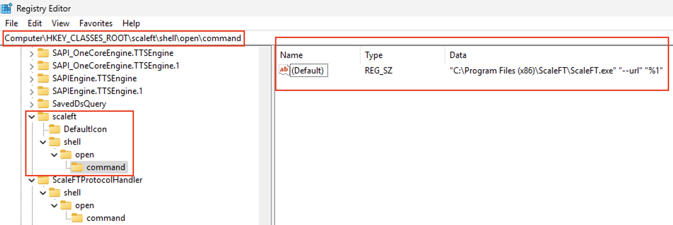
Task: Select SAPI_OneCoreEngine.TTSEngine folder icon
Action: click(x=43, y=53)
